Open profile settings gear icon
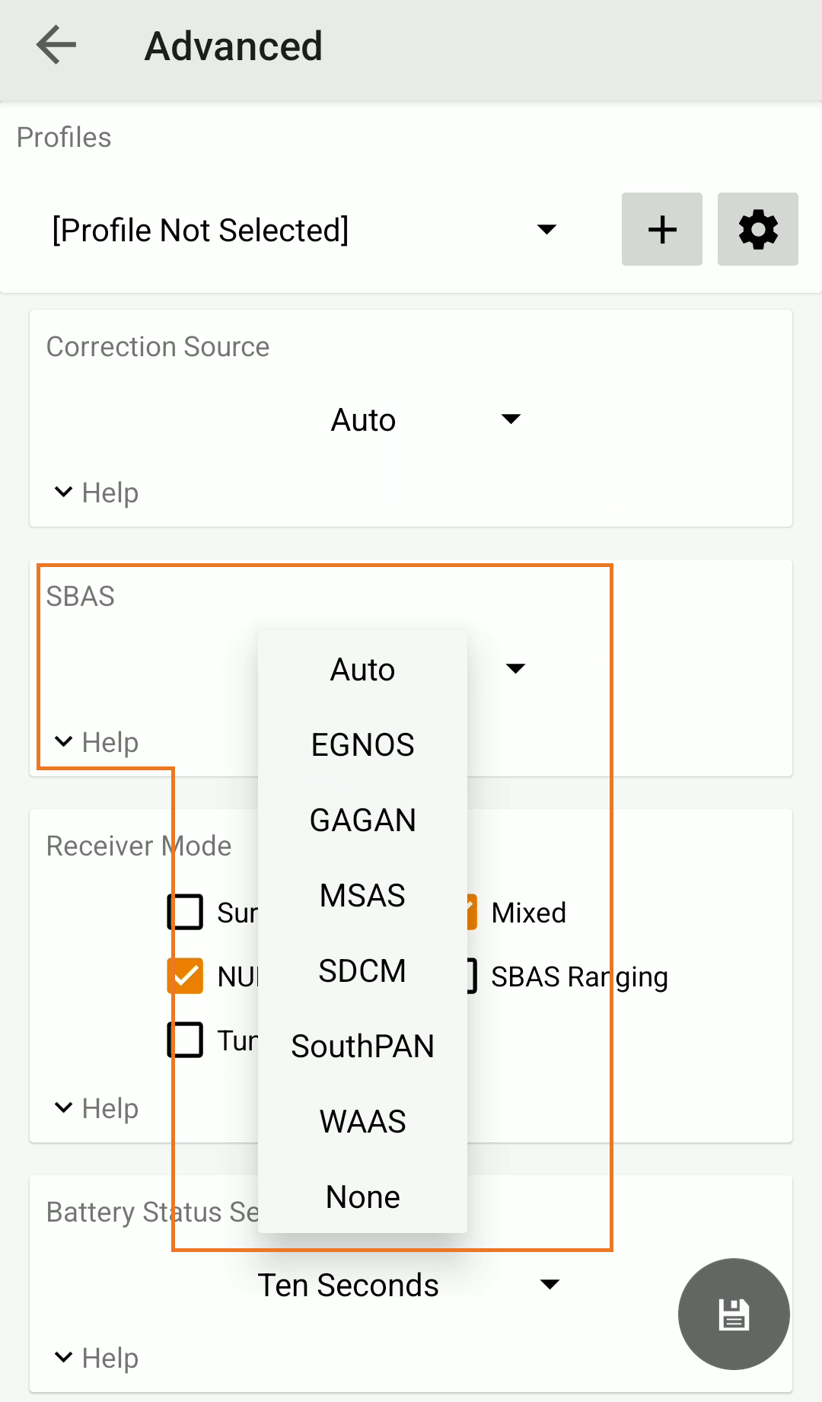The width and height of the screenshot is (822, 1402). (x=757, y=229)
